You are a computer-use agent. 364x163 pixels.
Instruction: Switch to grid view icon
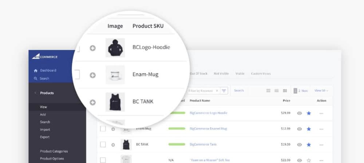[x=285, y=90]
